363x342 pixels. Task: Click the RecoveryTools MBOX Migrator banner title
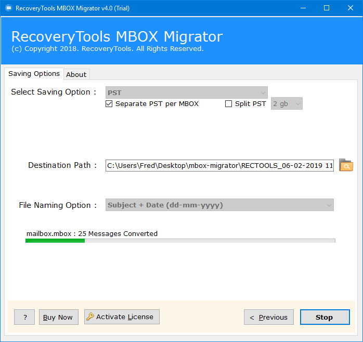click(x=117, y=36)
